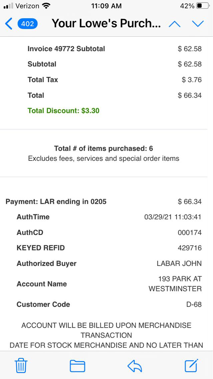Tap the Total Tax amount $3.76
Screen dimensions: 213x379
coord(192,80)
